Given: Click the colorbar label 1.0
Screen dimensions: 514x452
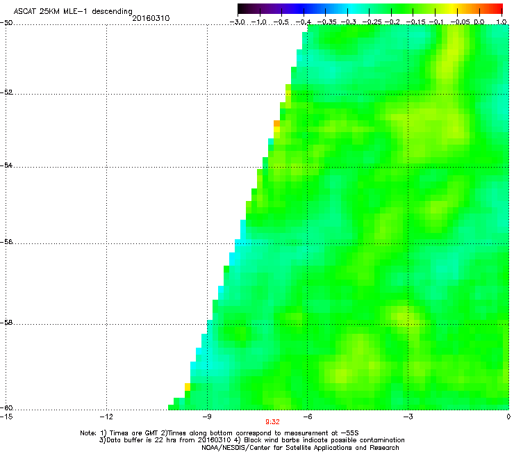Looking at the screenshot, I should [501, 22].
